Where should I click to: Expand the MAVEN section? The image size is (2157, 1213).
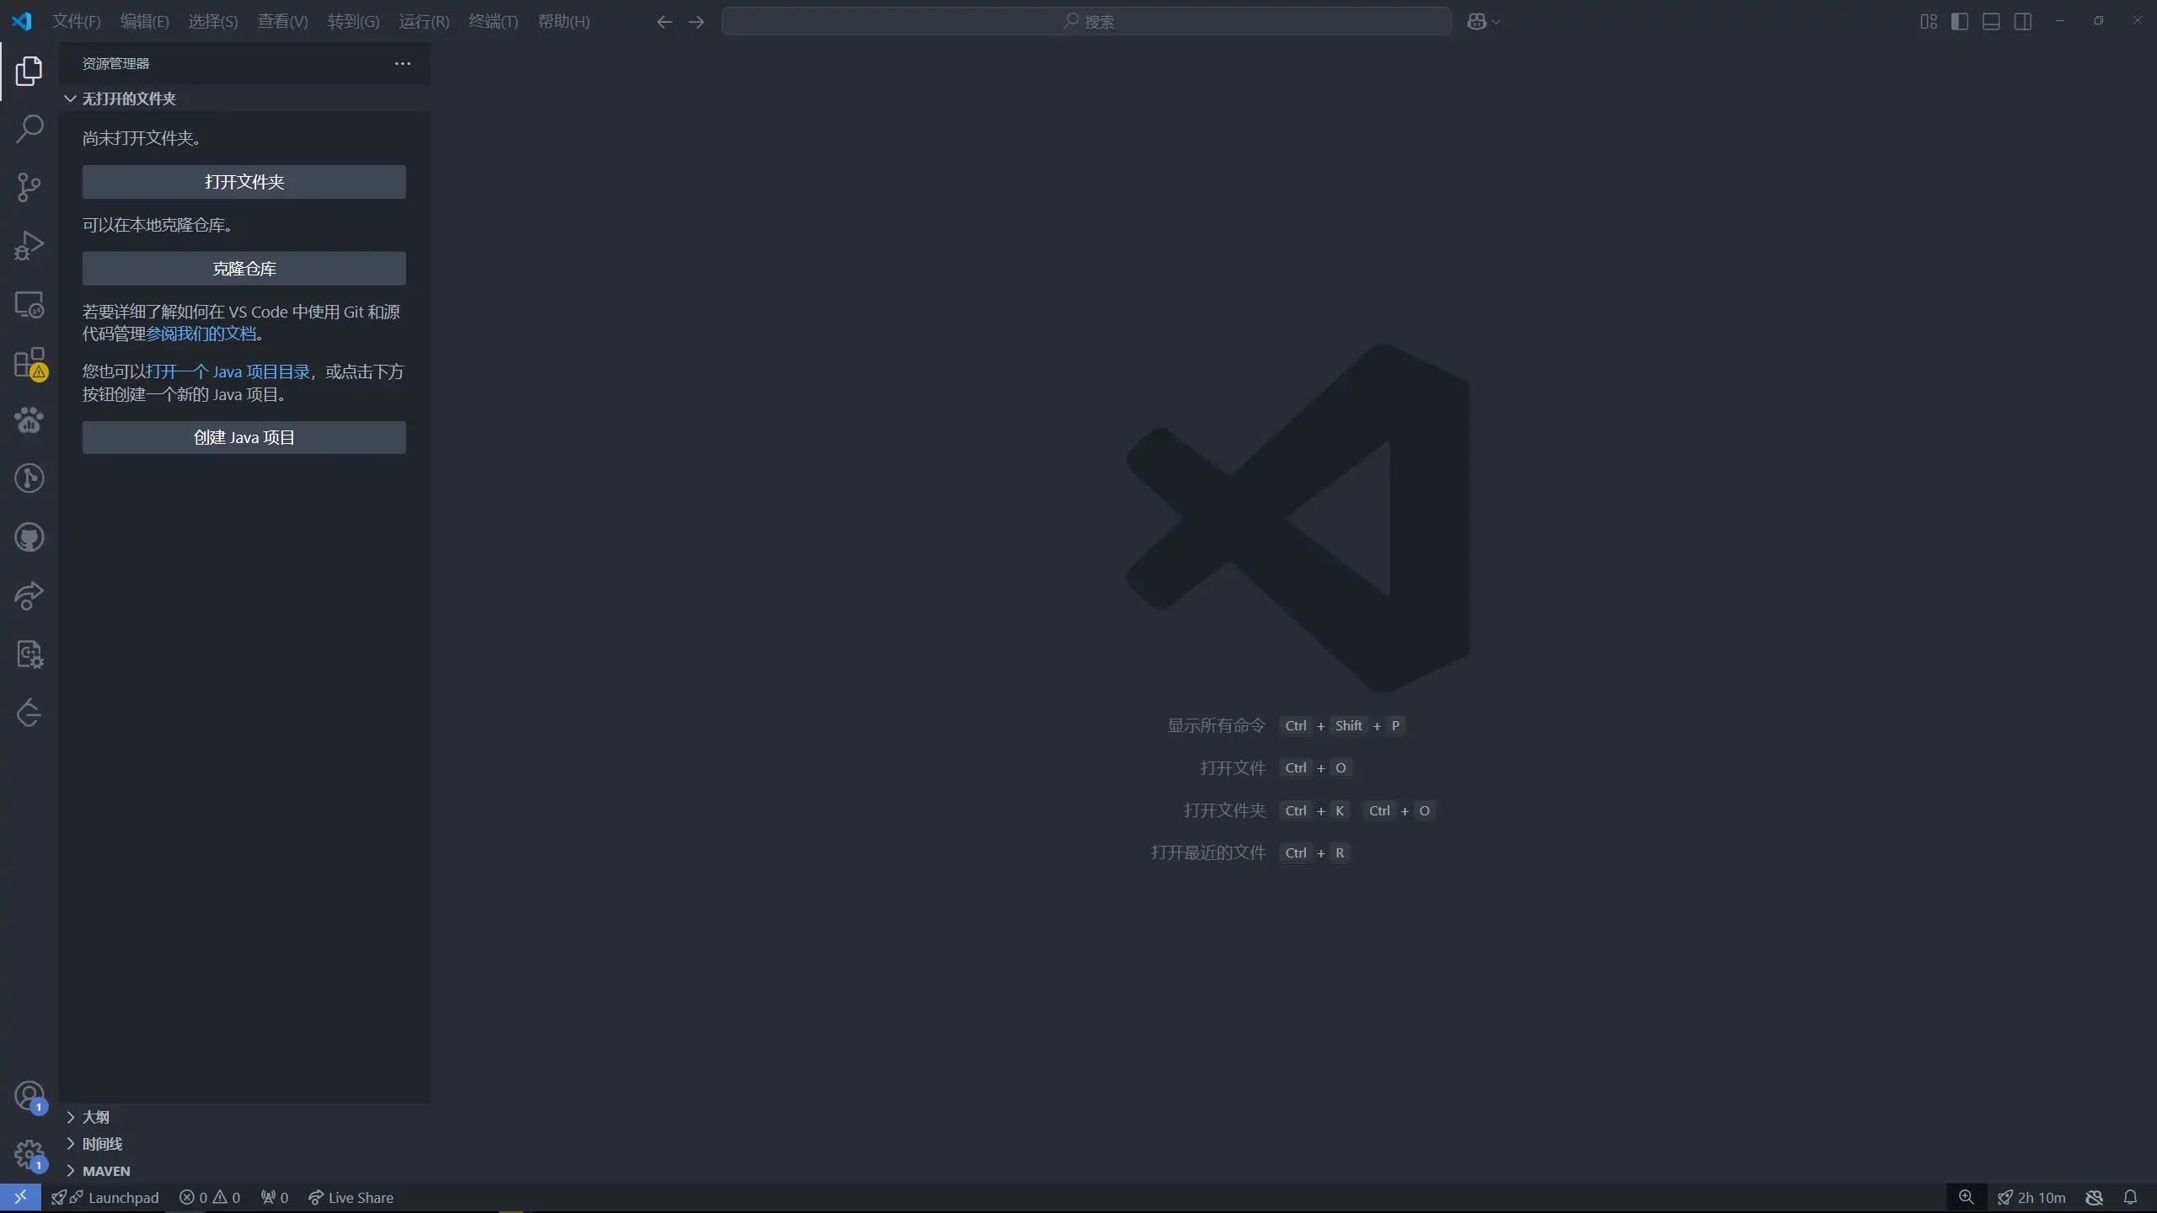106,1171
